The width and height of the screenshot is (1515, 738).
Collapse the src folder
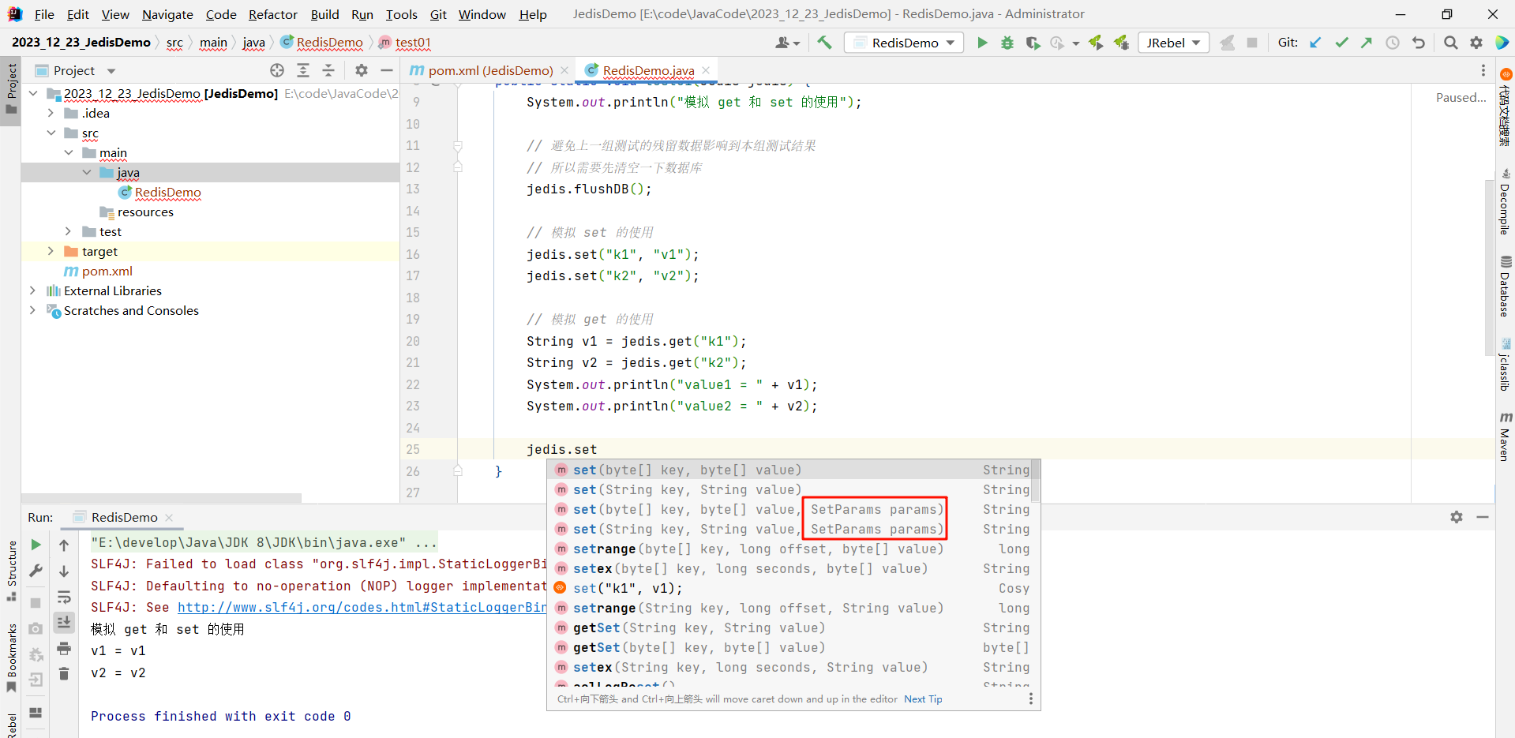pyautogui.click(x=51, y=133)
